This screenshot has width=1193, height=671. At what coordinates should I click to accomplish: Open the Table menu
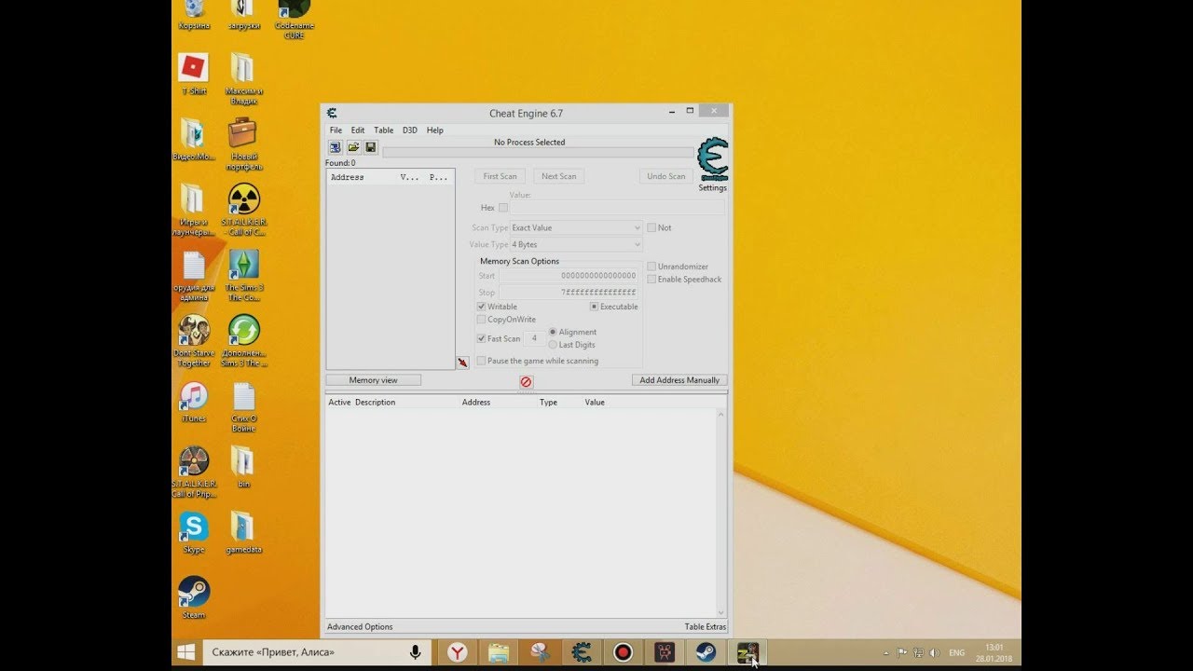(384, 130)
